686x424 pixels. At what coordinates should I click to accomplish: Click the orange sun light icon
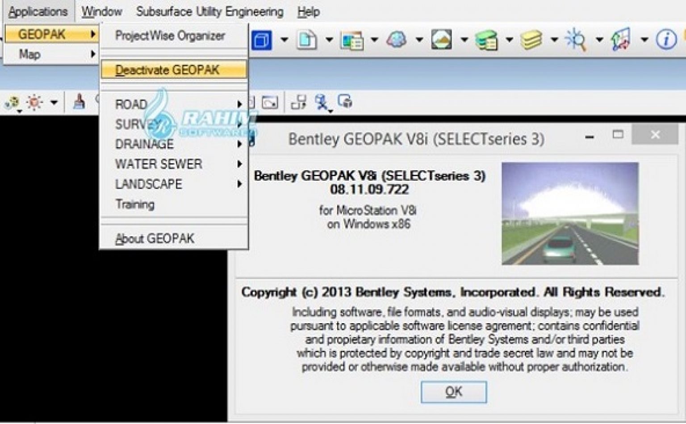(34, 103)
